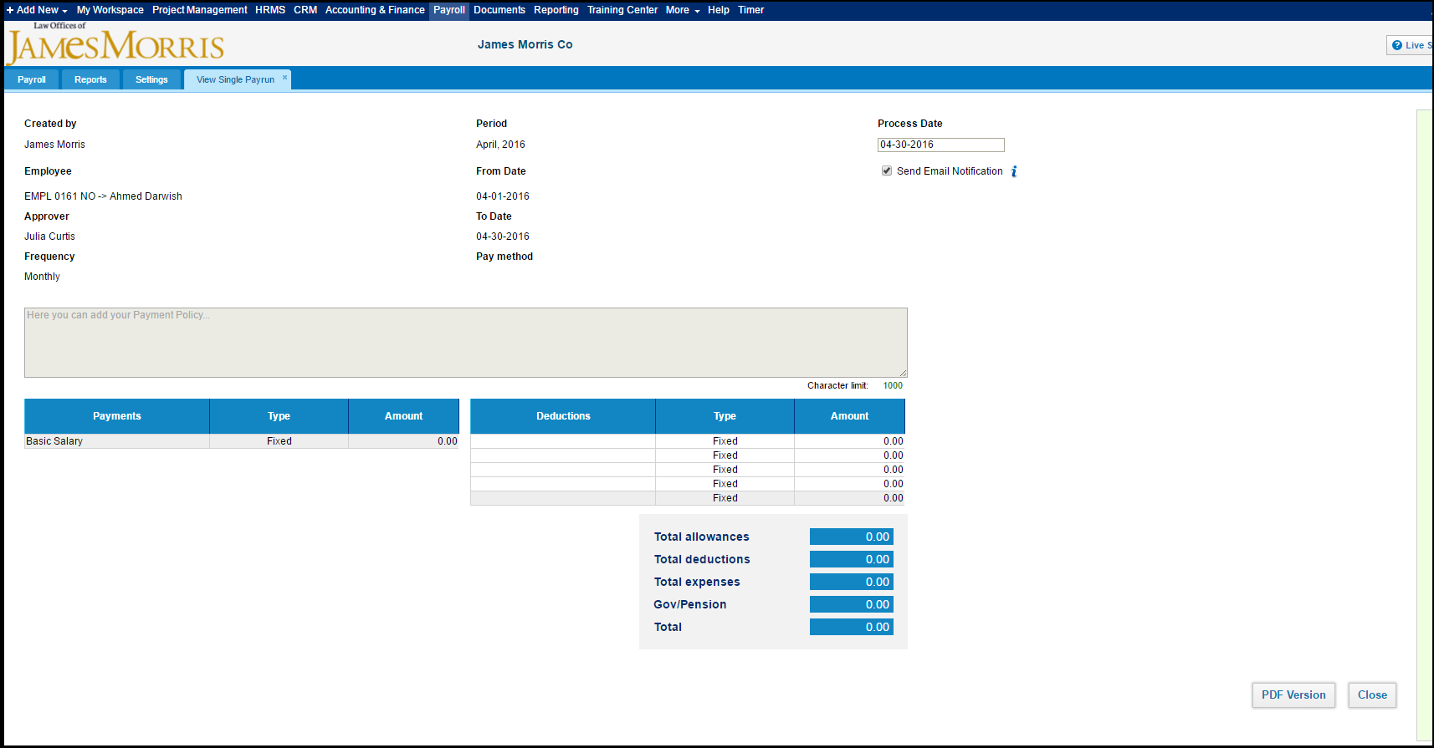Click approver name Julia Curtis

[x=49, y=237]
